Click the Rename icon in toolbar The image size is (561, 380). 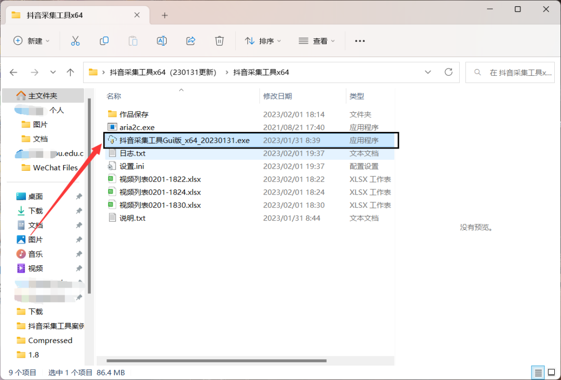coord(162,41)
